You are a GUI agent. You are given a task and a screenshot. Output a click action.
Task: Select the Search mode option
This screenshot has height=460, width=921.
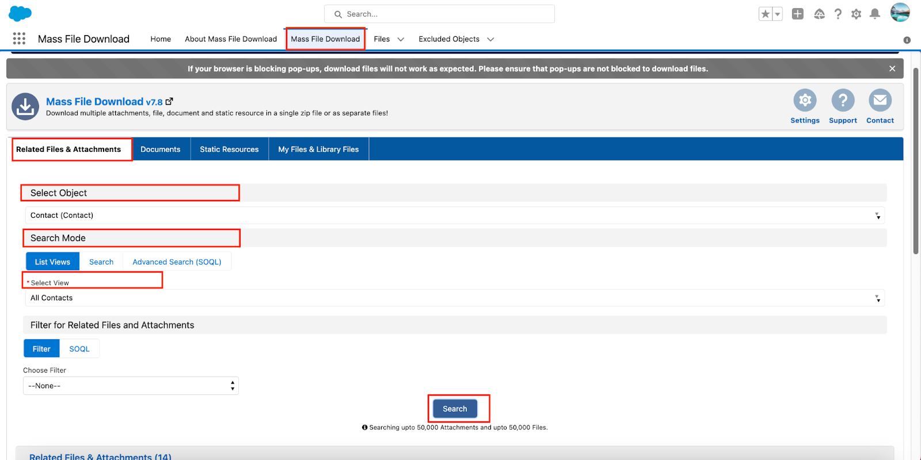(101, 262)
